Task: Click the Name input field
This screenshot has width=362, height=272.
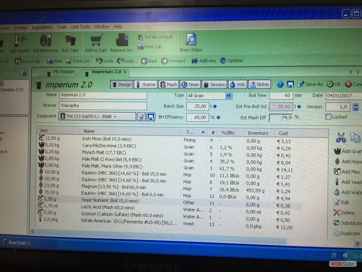Action: [x=103, y=95]
